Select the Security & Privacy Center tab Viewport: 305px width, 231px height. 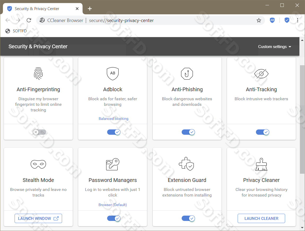tap(43, 9)
